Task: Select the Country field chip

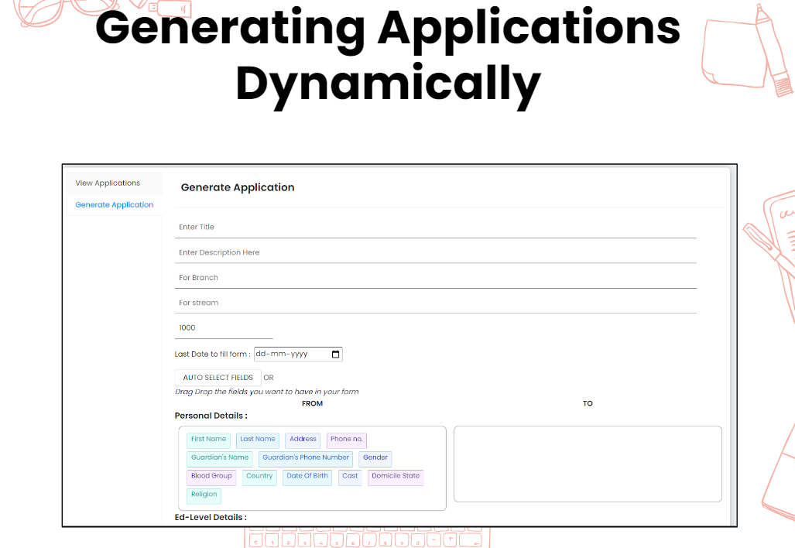Action: (259, 477)
